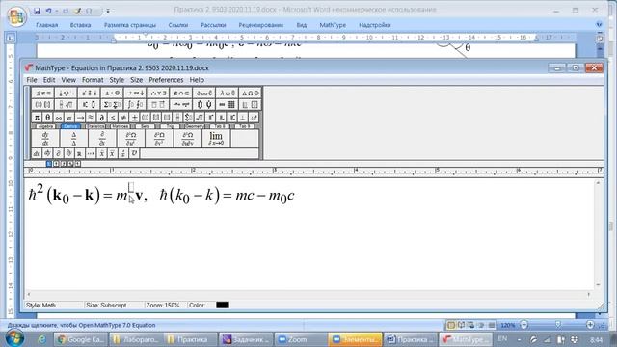
Task: Open the Windows Start menu
Action: click(15, 338)
